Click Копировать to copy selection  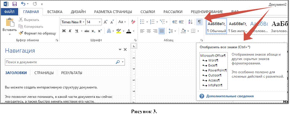click(31, 27)
